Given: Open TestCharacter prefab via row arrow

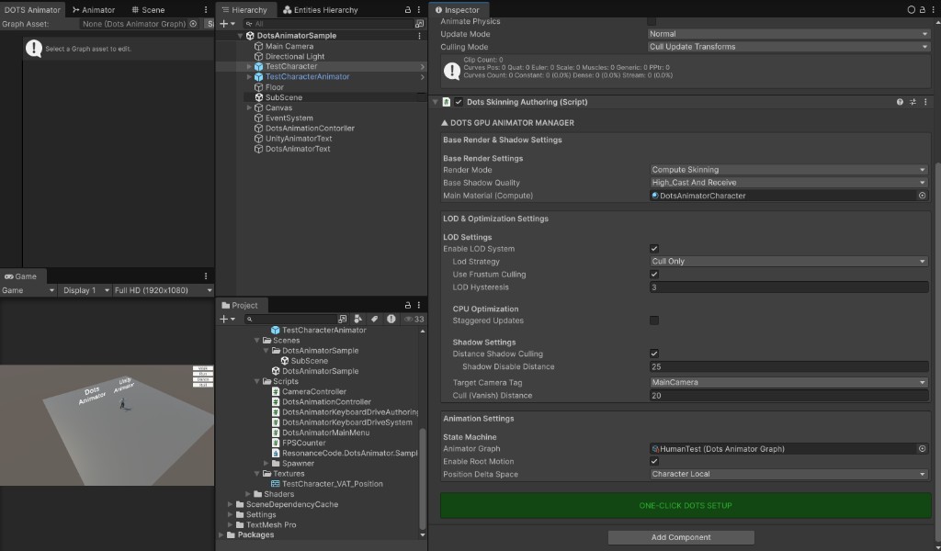Looking at the screenshot, I should 422,66.
